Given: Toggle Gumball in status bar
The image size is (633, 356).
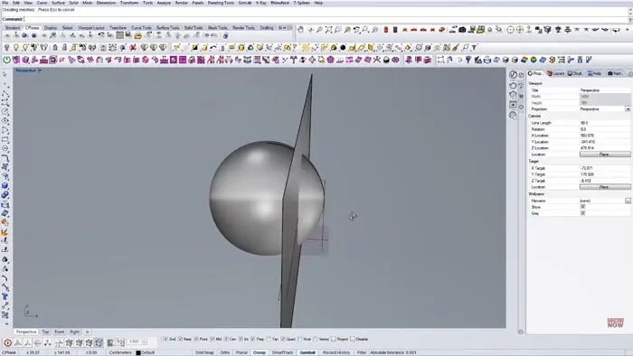Looking at the screenshot, I should 307,352.
